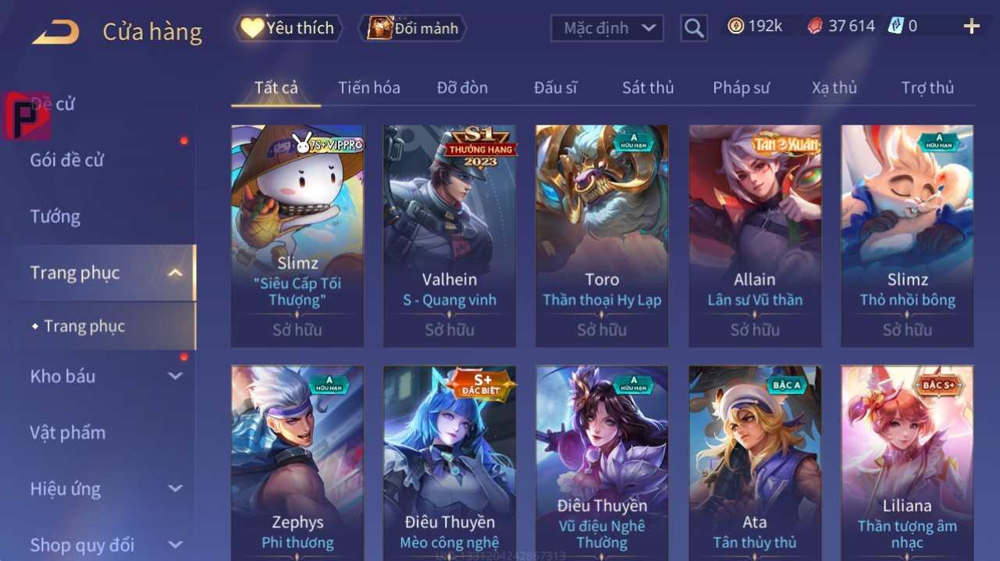Select the Pháp sư tab
This screenshot has width=1000, height=561.
(x=741, y=87)
